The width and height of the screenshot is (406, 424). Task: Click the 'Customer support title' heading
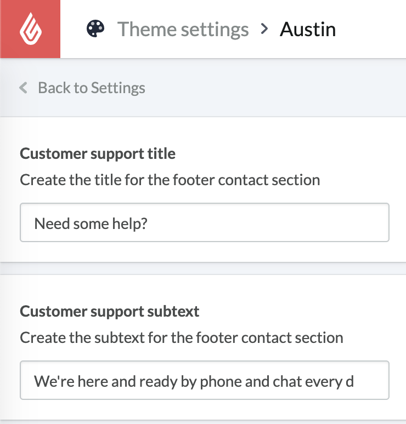pyautogui.click(x=98, y=153)
